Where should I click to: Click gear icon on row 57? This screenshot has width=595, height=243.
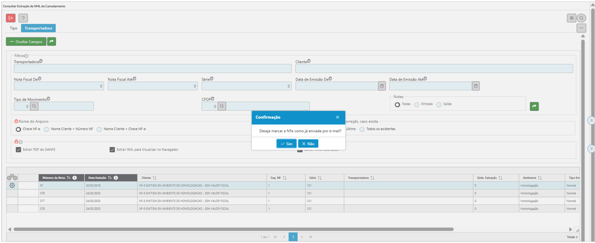[12, 185]
